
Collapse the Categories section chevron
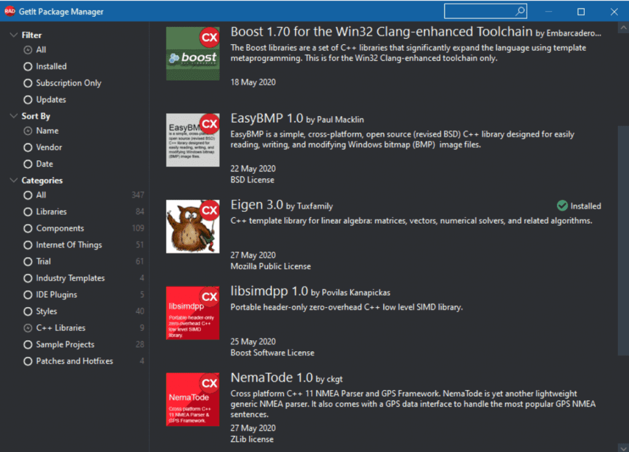[14, 180]
